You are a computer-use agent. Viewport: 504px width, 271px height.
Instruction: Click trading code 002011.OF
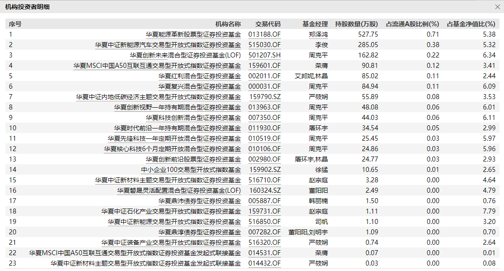pos(265,76)
